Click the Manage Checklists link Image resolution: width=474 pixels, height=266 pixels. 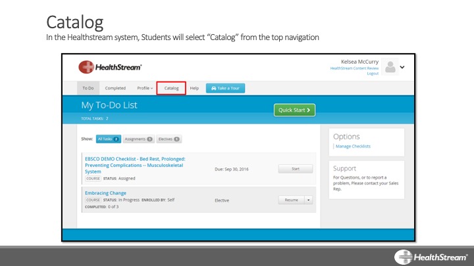click(x=353, y=146)
